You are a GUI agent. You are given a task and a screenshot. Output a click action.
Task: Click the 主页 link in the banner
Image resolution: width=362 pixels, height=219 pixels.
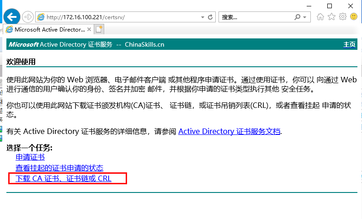coord(349,44)
